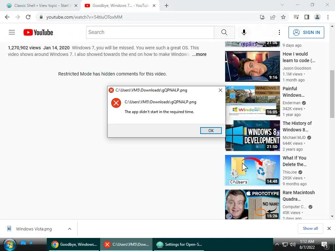This screenshot has width=335, height=251.
Task: Open the Painful Windows video thumbnail
Action: [x=252, y=101]
